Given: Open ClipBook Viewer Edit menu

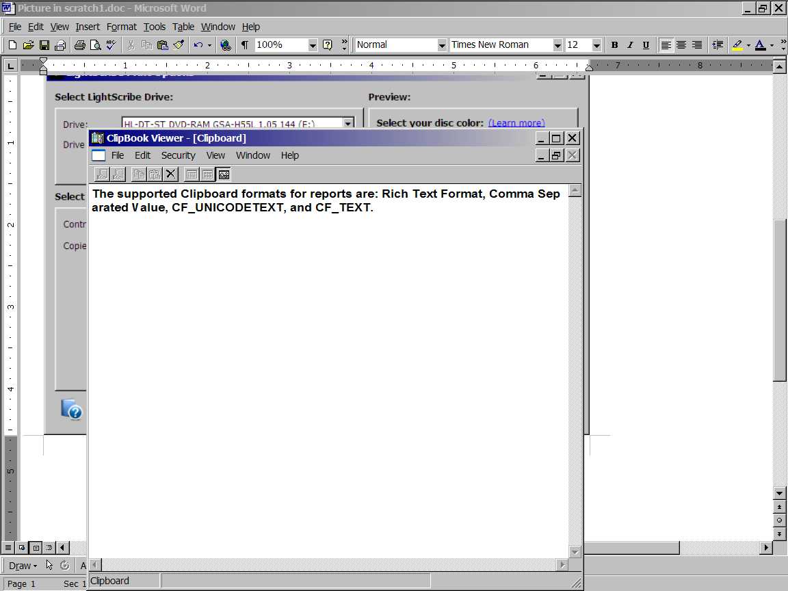Looking at the screenshot, I should tap(142, 155).
